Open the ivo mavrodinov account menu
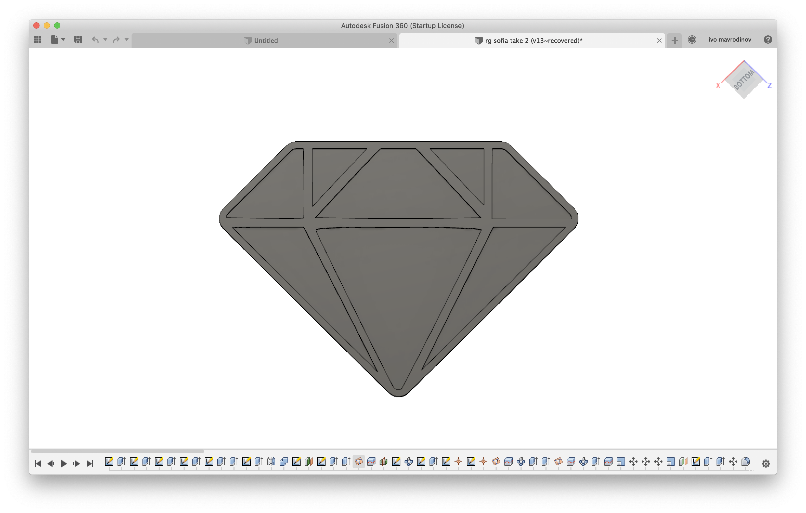The height and width of the screenshot is (513, 806). click(x=730, y=40)
